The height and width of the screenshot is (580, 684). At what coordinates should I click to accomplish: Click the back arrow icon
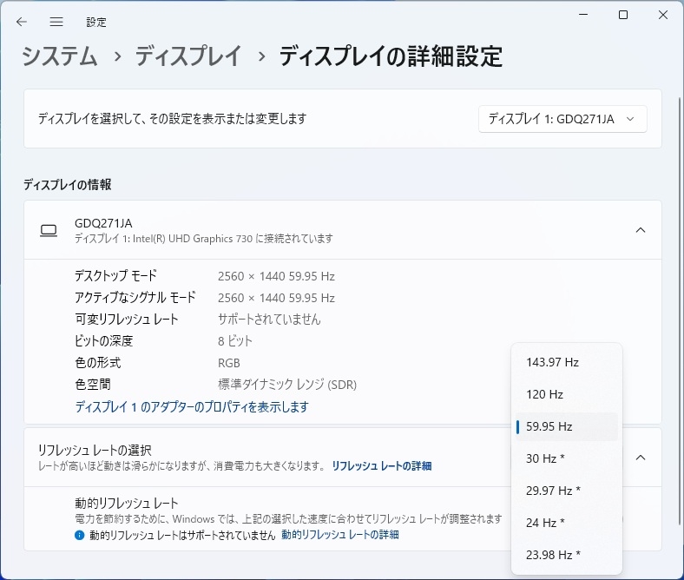(x=22, y=22)
